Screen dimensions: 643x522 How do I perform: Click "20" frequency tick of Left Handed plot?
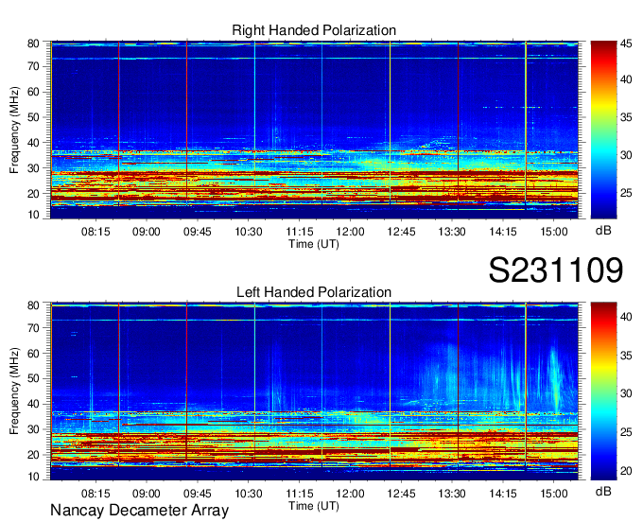tap(33, 455)
